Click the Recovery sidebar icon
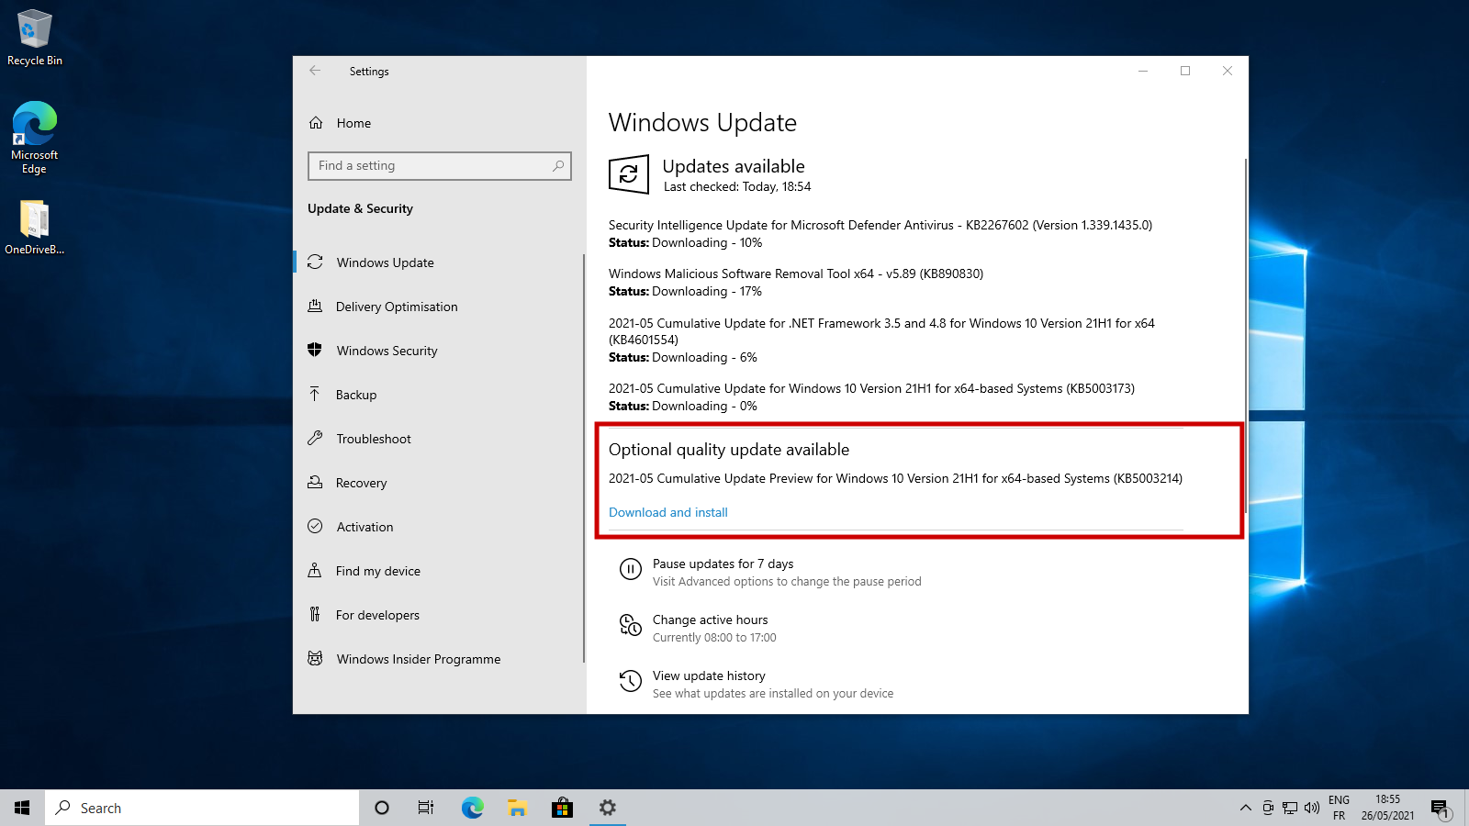This screenshot has width=1469, height=826. click(x=315, y=482)
